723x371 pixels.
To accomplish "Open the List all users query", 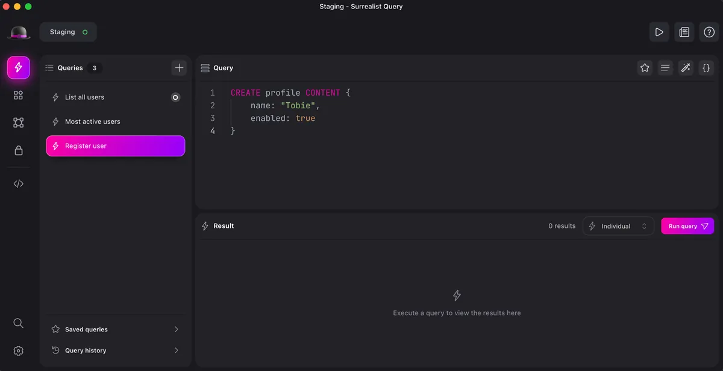I will (115, 97).
